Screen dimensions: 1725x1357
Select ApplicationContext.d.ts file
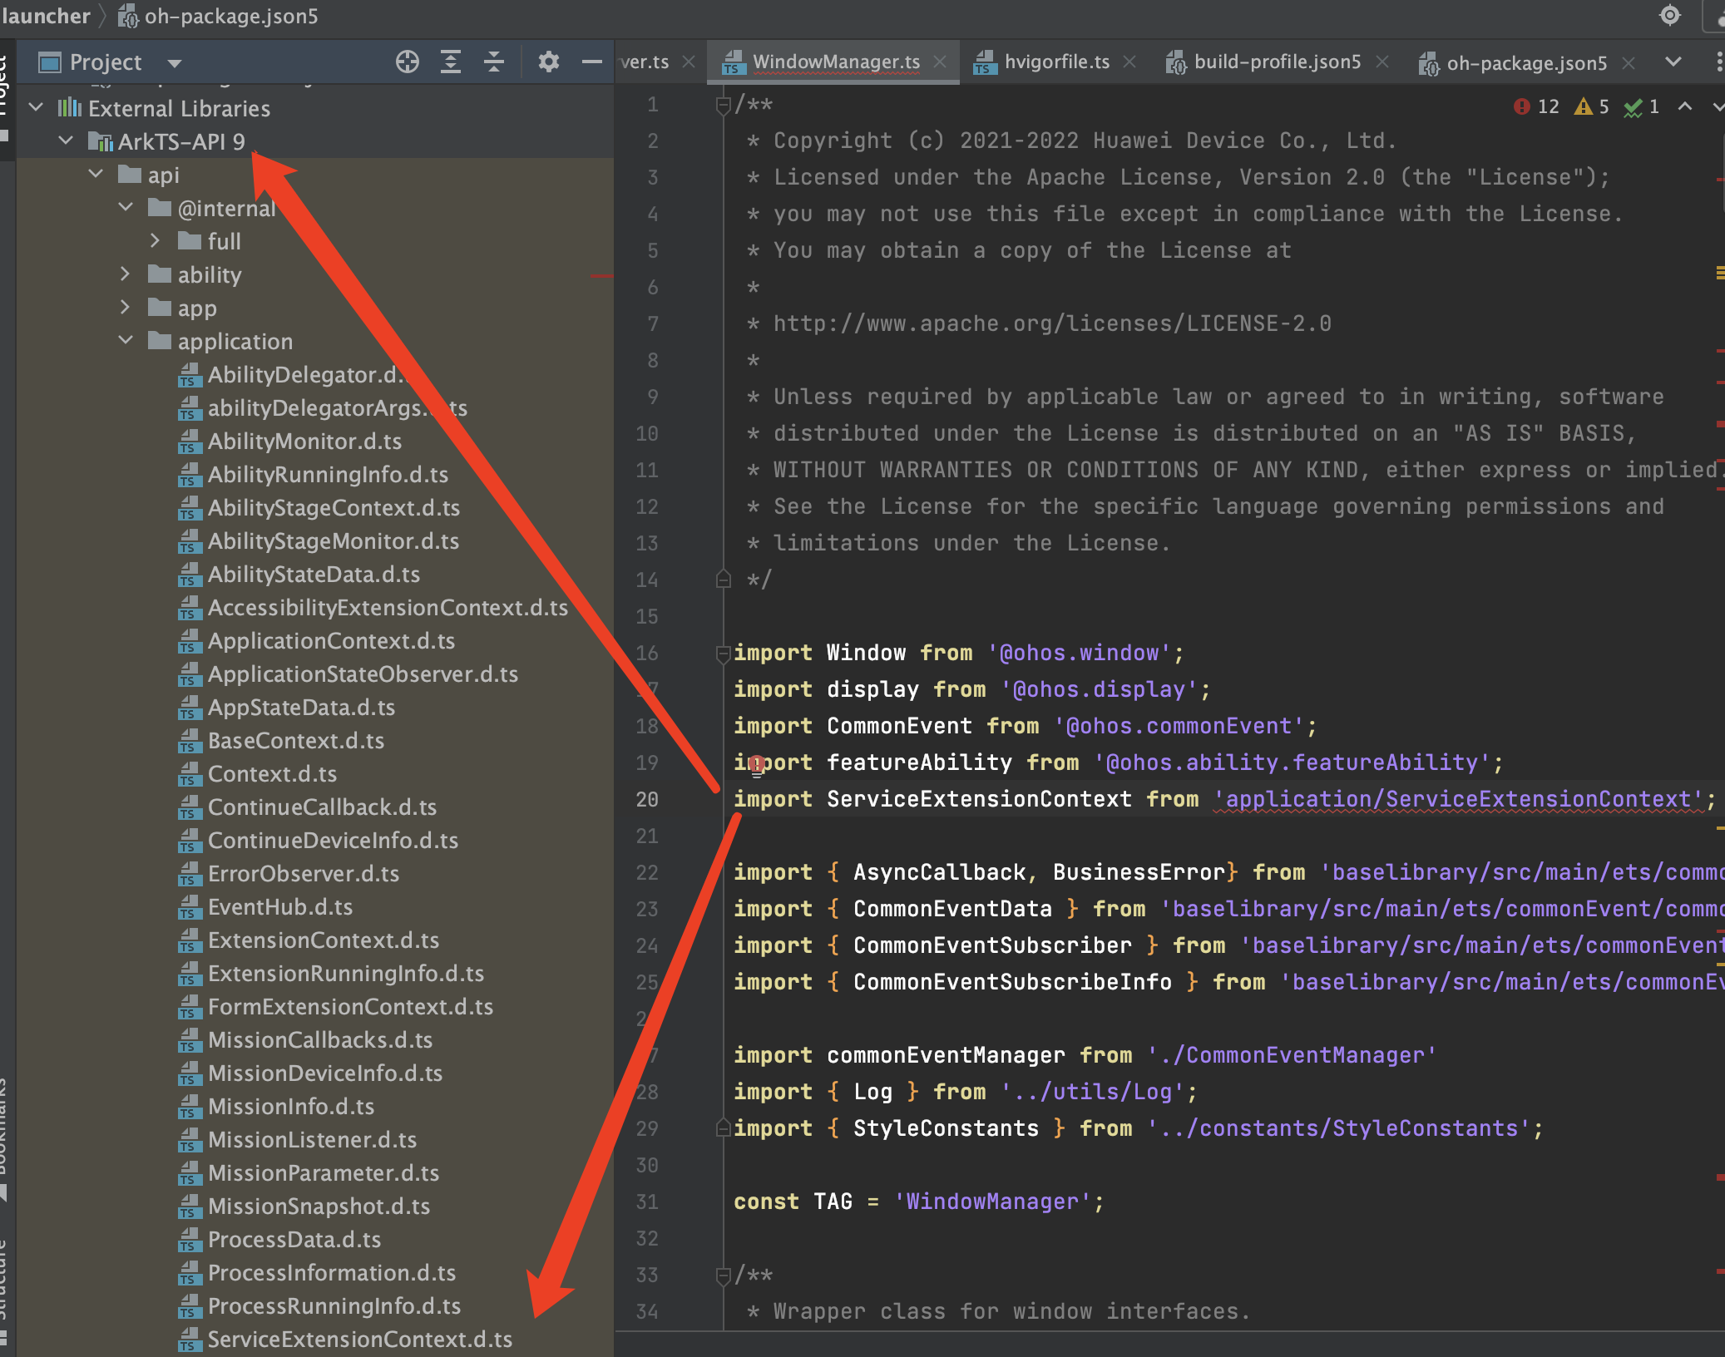331,641
